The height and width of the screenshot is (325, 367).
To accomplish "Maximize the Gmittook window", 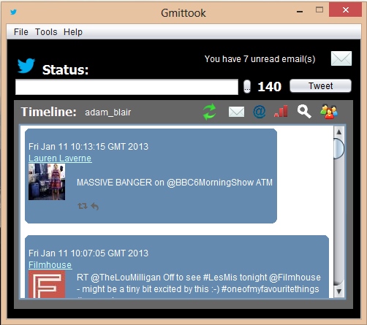I will point(319,9).
